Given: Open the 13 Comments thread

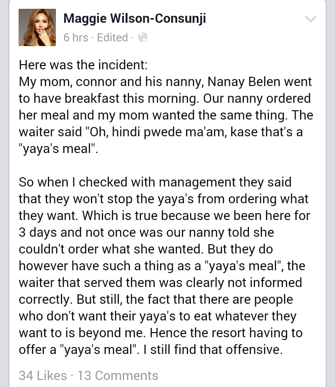Looking at the screenshot, I should (118, 375).
